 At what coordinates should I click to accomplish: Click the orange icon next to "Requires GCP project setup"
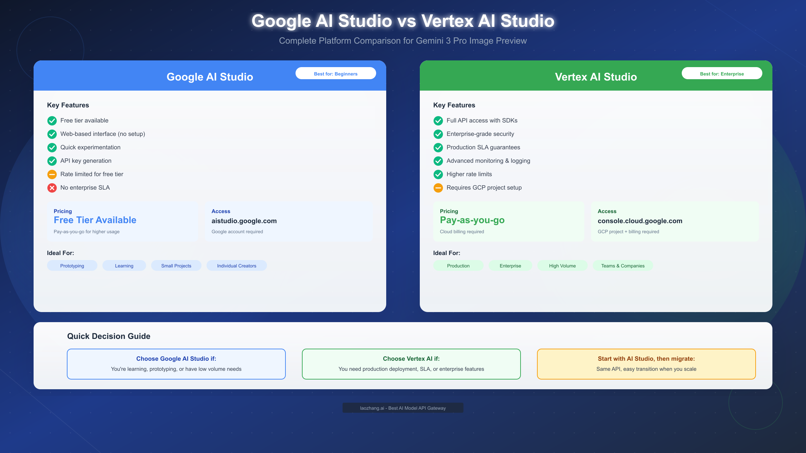[438, 188]
